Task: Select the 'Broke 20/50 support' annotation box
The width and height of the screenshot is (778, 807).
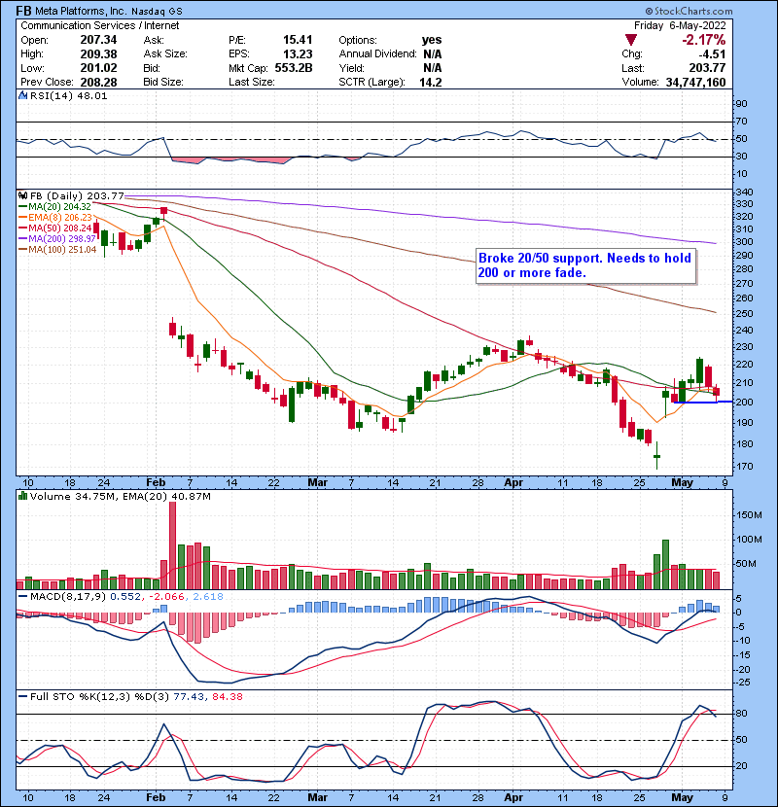Action: (x=584, y=265)
